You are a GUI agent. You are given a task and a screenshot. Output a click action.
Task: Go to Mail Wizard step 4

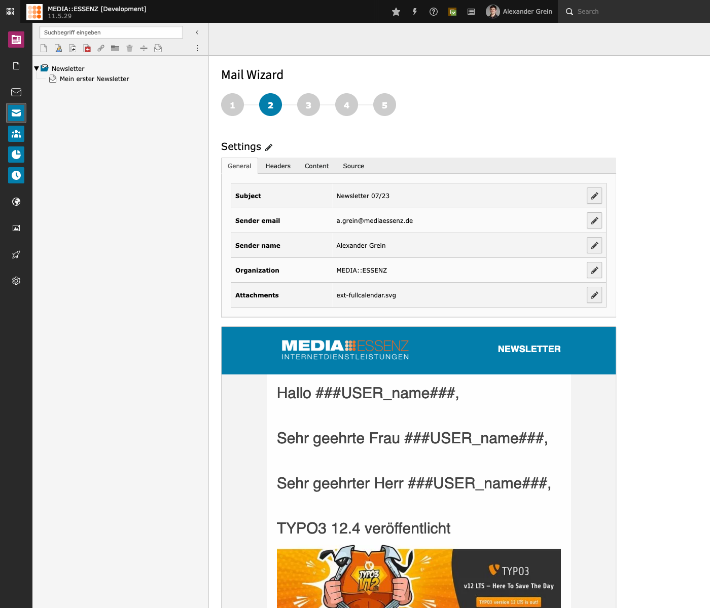coord(346,105)
